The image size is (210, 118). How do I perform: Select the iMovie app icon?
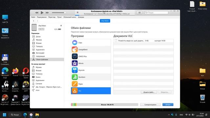click(74, 63)
